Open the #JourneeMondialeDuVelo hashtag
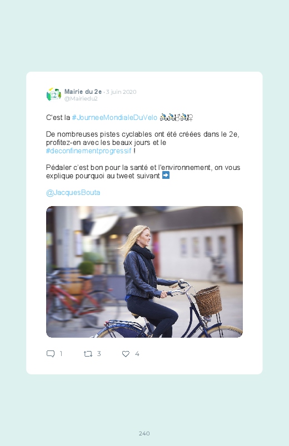Screen dimensions: 289x446 tap(114, 118)
